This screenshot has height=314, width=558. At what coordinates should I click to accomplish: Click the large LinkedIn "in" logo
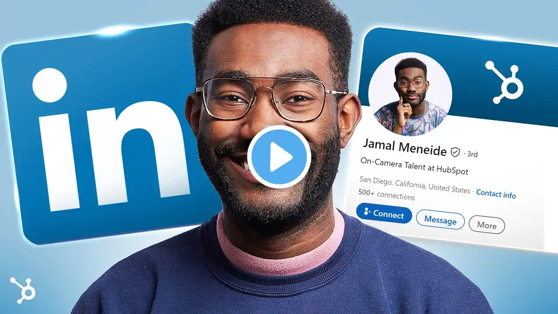coord(105,133)
